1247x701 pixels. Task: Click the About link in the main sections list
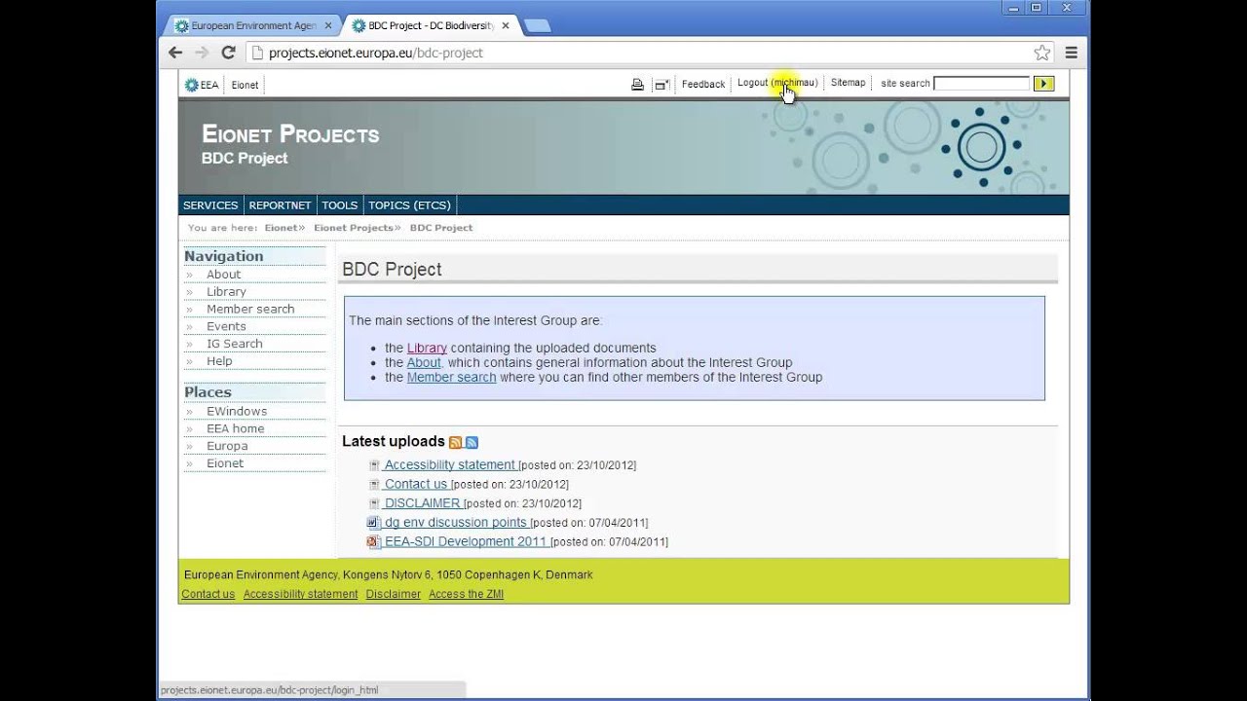(424, 362)
